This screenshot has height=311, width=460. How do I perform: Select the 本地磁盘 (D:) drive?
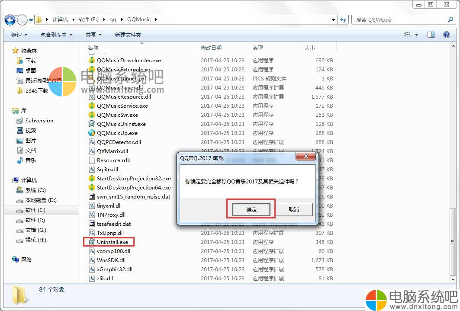coord(37,200)
